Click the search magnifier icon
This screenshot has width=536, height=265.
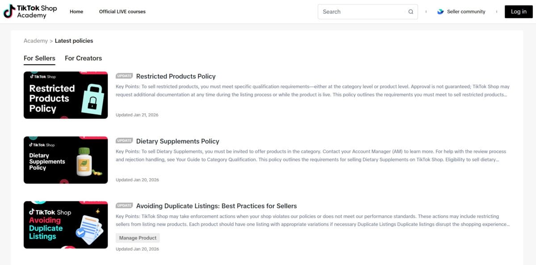pyautogui.click(x=410, y=12)
